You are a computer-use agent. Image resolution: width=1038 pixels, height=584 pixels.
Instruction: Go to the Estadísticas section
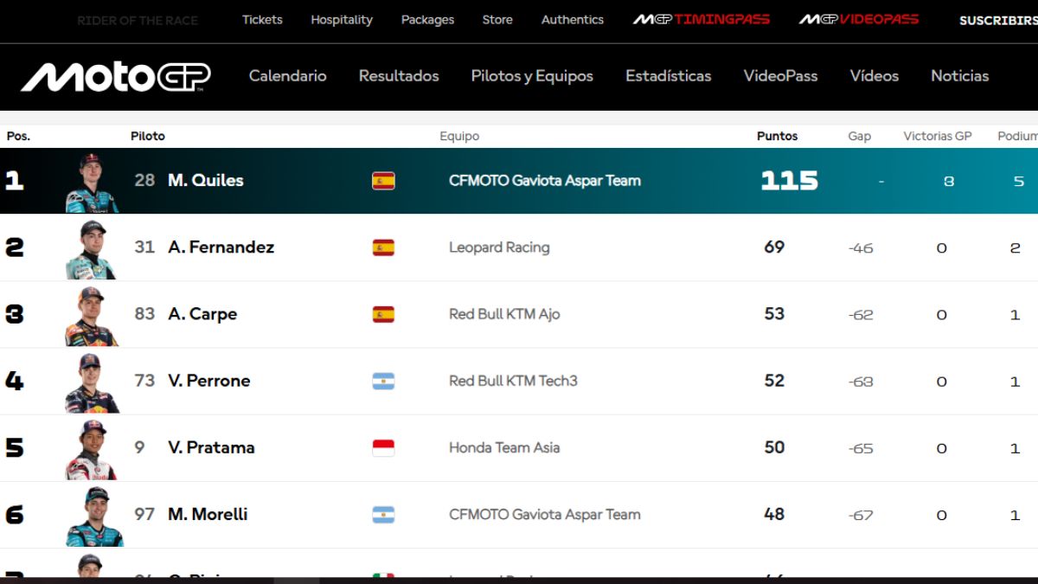click(x=669, y=76)
